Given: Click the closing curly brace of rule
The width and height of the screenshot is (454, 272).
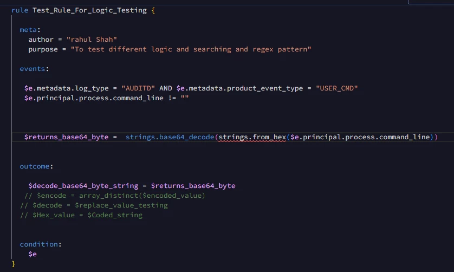Looking at the screenshot, I should click(14, 264).
